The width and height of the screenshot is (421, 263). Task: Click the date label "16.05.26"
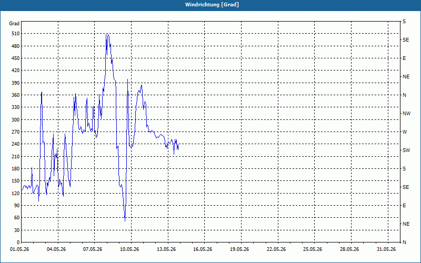point(203,249)
